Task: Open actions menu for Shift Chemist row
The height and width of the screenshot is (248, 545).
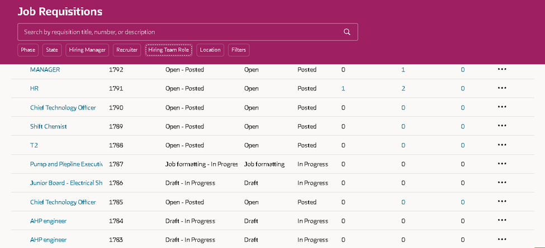Action: pos(502,126)
